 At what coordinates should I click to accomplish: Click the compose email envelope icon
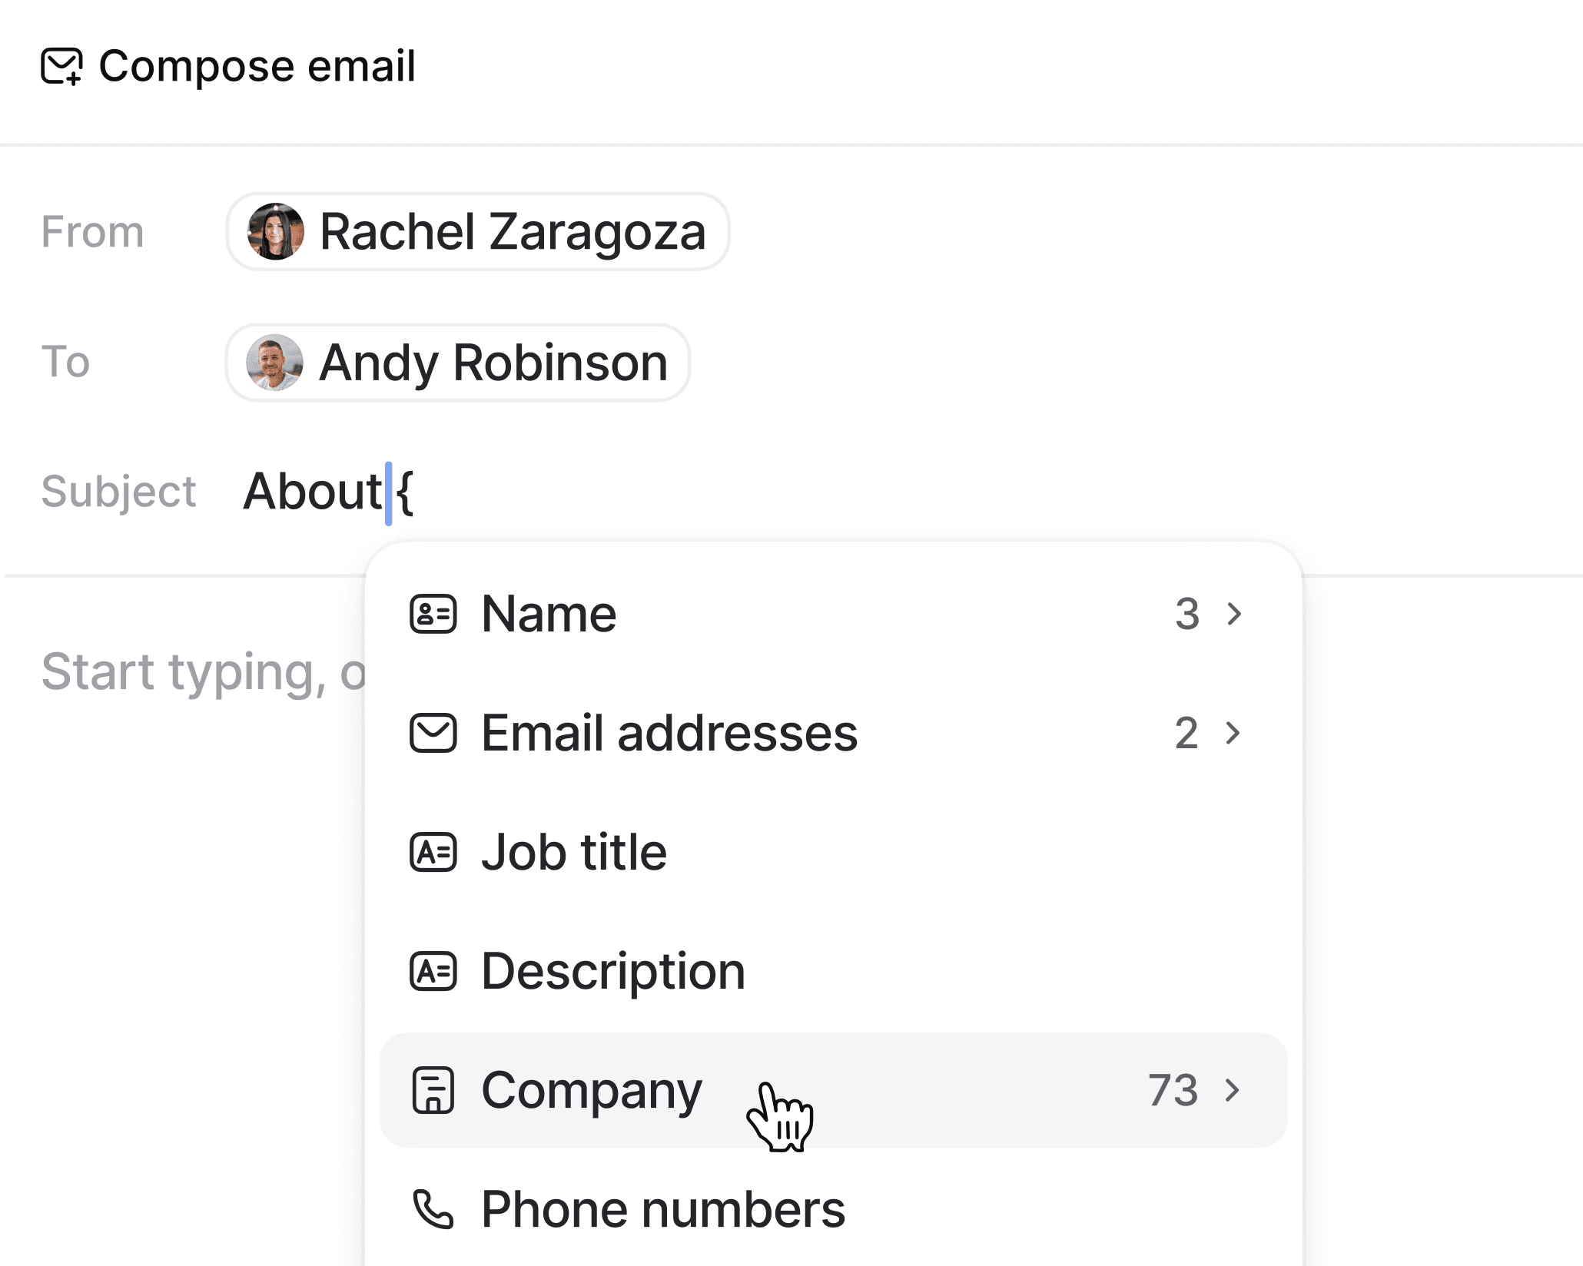tap(61, 66)
